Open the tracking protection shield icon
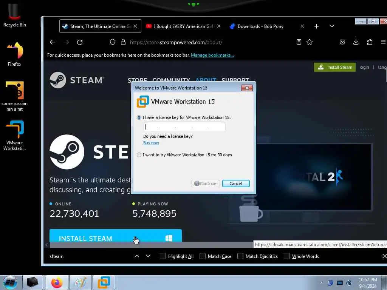 click(x=113, y=42)
